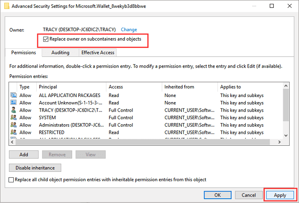Select the Permissions tab
299x203 pixels.
(x=23, y=53)
